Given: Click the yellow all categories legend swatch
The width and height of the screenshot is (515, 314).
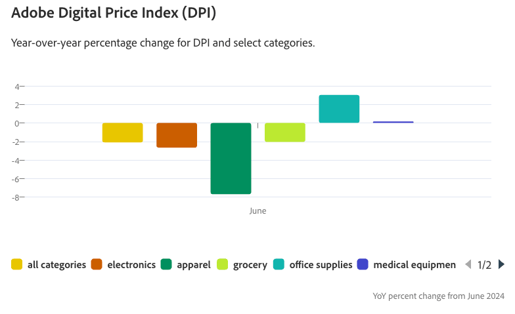Looking at the screenshot, I should click(x=17, y=265).
